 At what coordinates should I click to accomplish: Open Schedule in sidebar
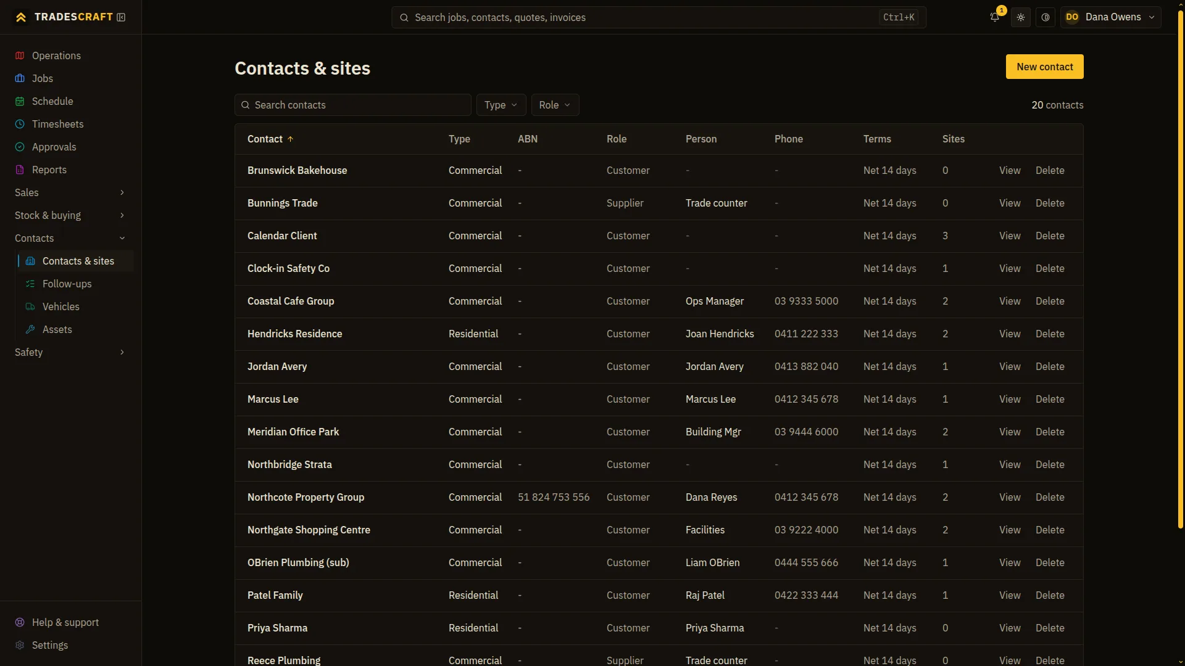click(x=70, y=101)
